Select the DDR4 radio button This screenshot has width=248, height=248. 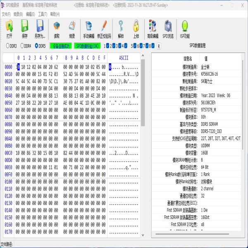tap(22, 46)
